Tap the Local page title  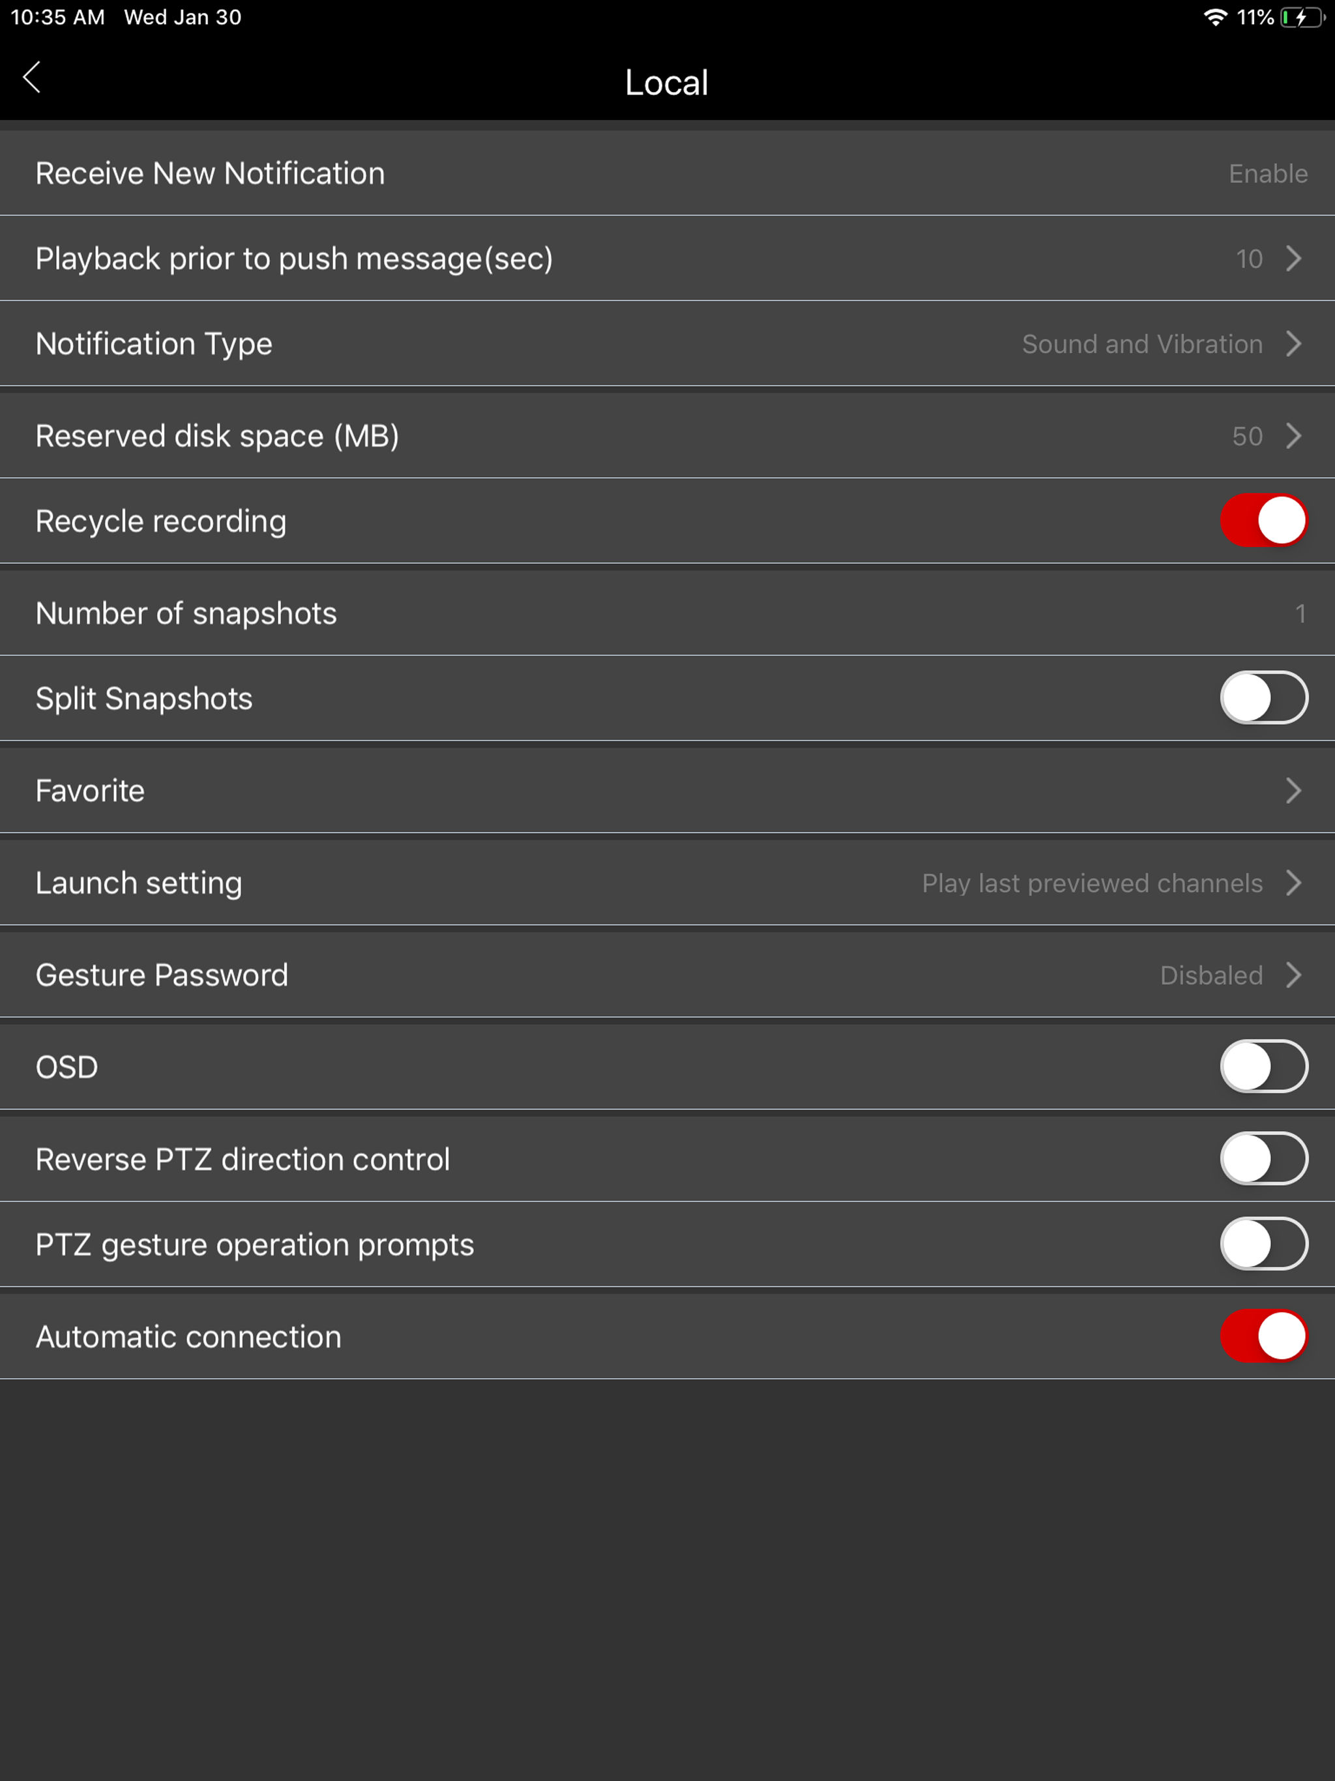pyautogui.click(x=667, y=83)
